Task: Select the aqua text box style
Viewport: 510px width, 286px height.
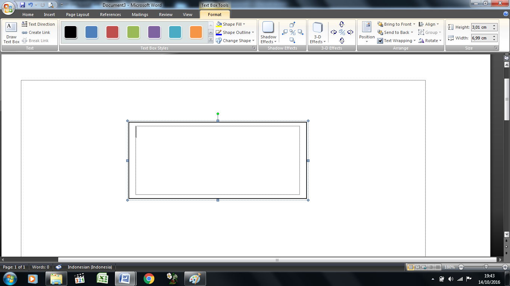Action: (x=175, y=32)
